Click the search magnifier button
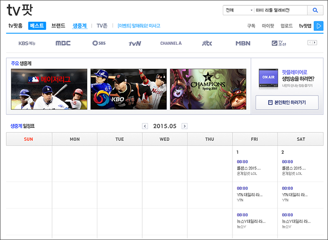328x240 pixels. coord(315,10)
